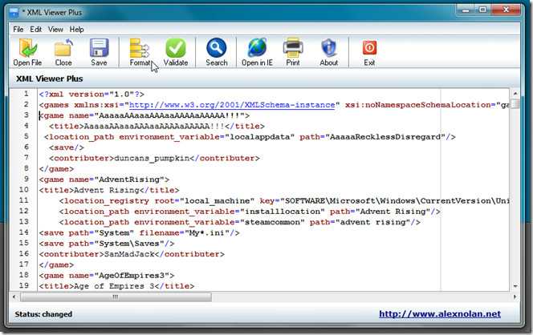Screen dimensions: 533x335
Task: Save the document with the Save icon
Action: (x=99, y=51)
